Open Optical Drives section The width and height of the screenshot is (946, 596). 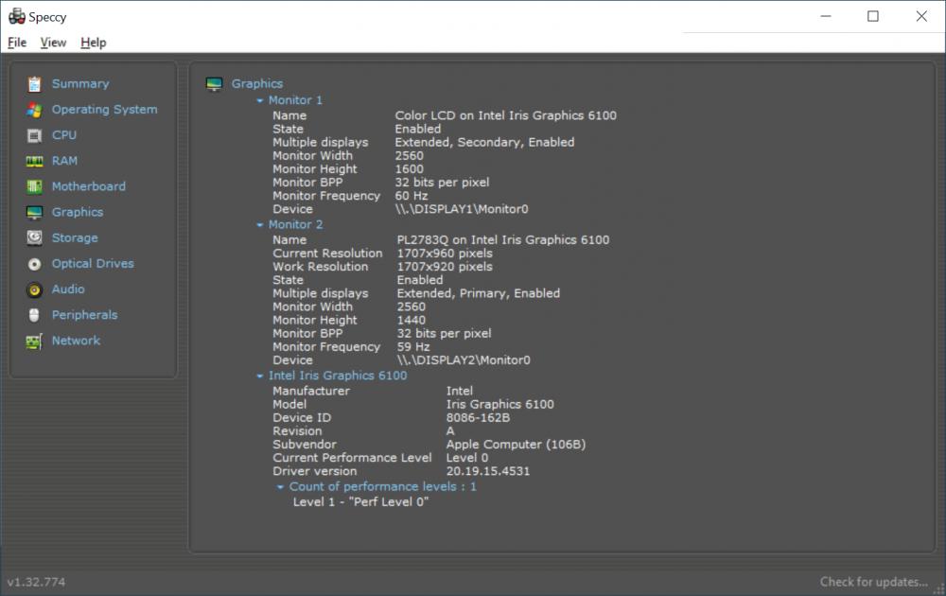(x=93, y=264)
